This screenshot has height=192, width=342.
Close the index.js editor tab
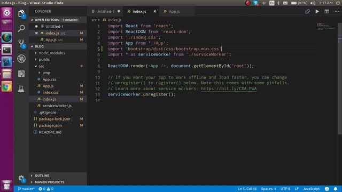(x=155, y=11)
